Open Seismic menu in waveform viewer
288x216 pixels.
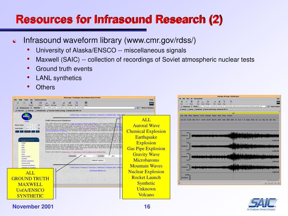click(x=208, y=116)
